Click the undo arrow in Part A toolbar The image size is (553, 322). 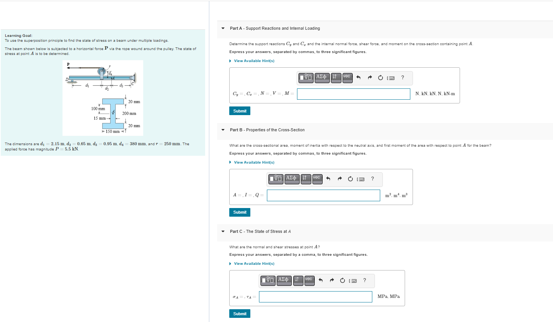coord(359,77)
